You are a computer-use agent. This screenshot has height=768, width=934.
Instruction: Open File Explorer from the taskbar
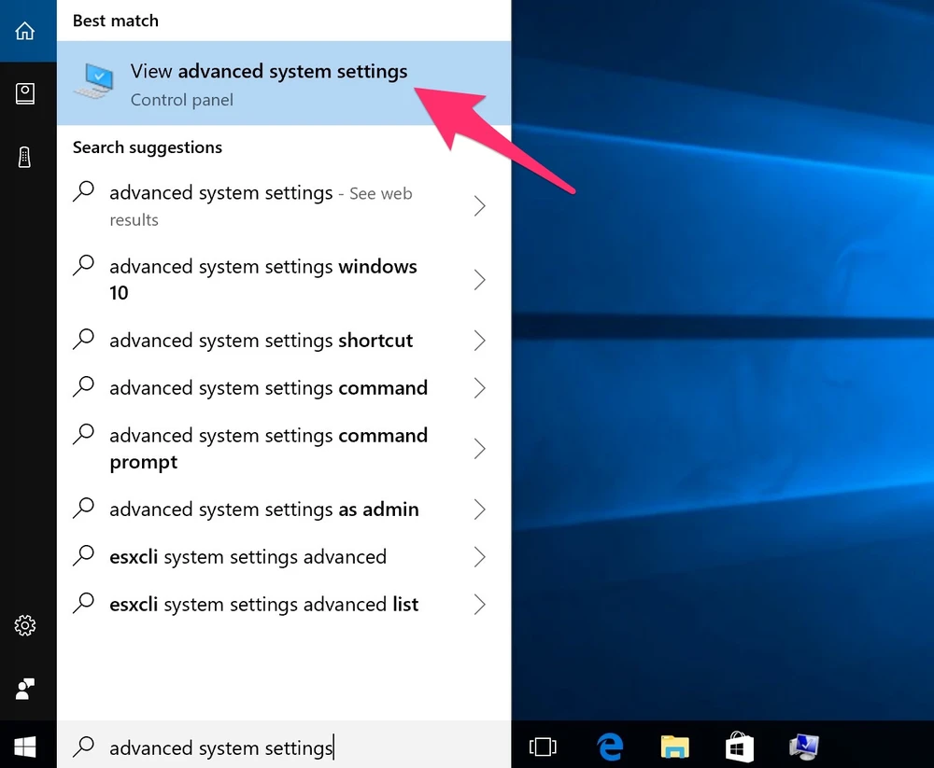pos(674,747)
